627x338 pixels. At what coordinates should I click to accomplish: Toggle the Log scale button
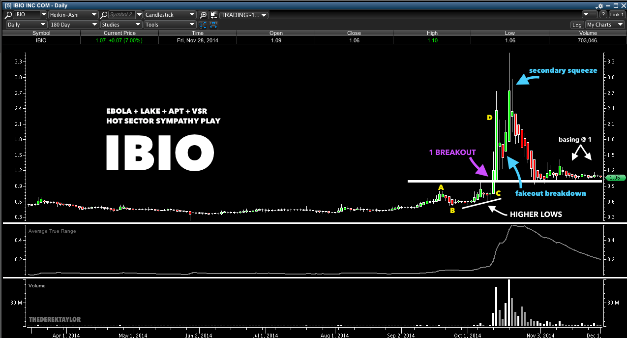point(577,25)
